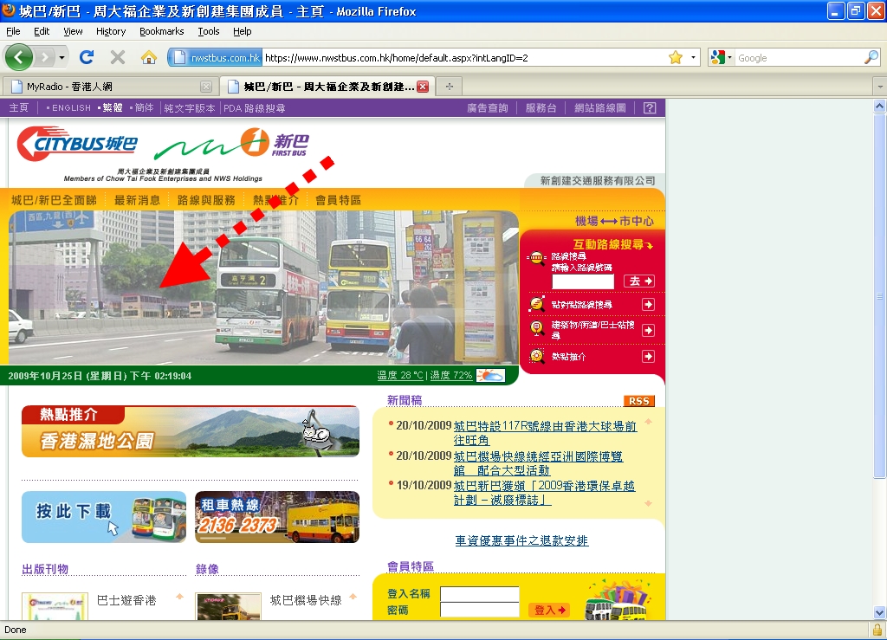Screen dimensions: 887x640
Task: Click the First Bus logo
Action: pos(232,144)
